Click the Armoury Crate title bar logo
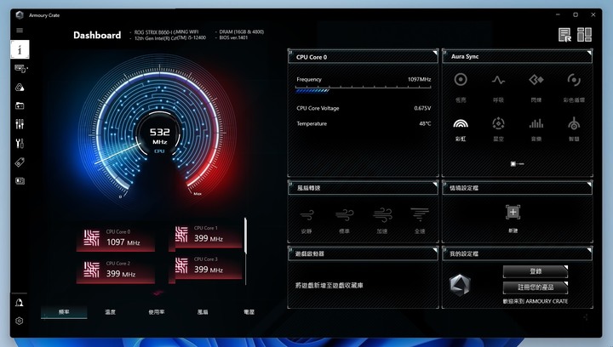The height and width of the screenshot is (347, 613). (x=20, y=15)
